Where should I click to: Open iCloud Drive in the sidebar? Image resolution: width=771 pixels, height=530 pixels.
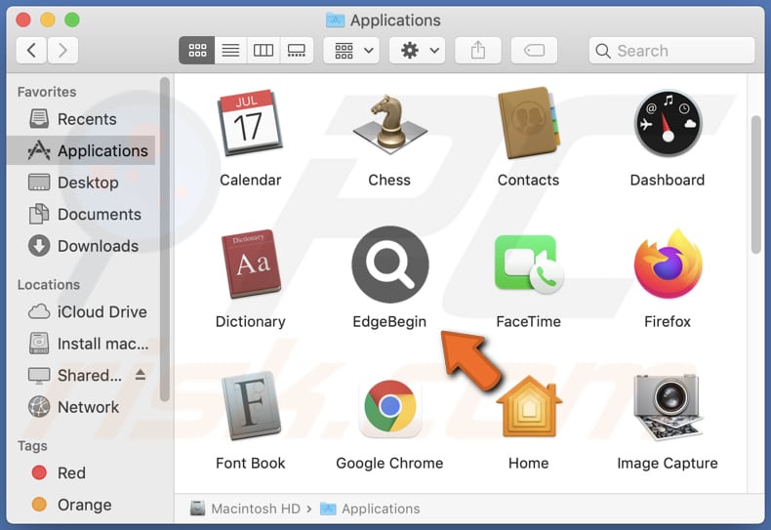tap(81, 311)
